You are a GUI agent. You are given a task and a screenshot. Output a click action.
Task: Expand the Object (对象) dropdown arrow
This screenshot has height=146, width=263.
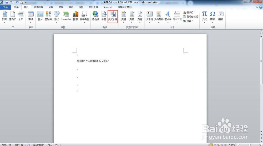[193, 21]
